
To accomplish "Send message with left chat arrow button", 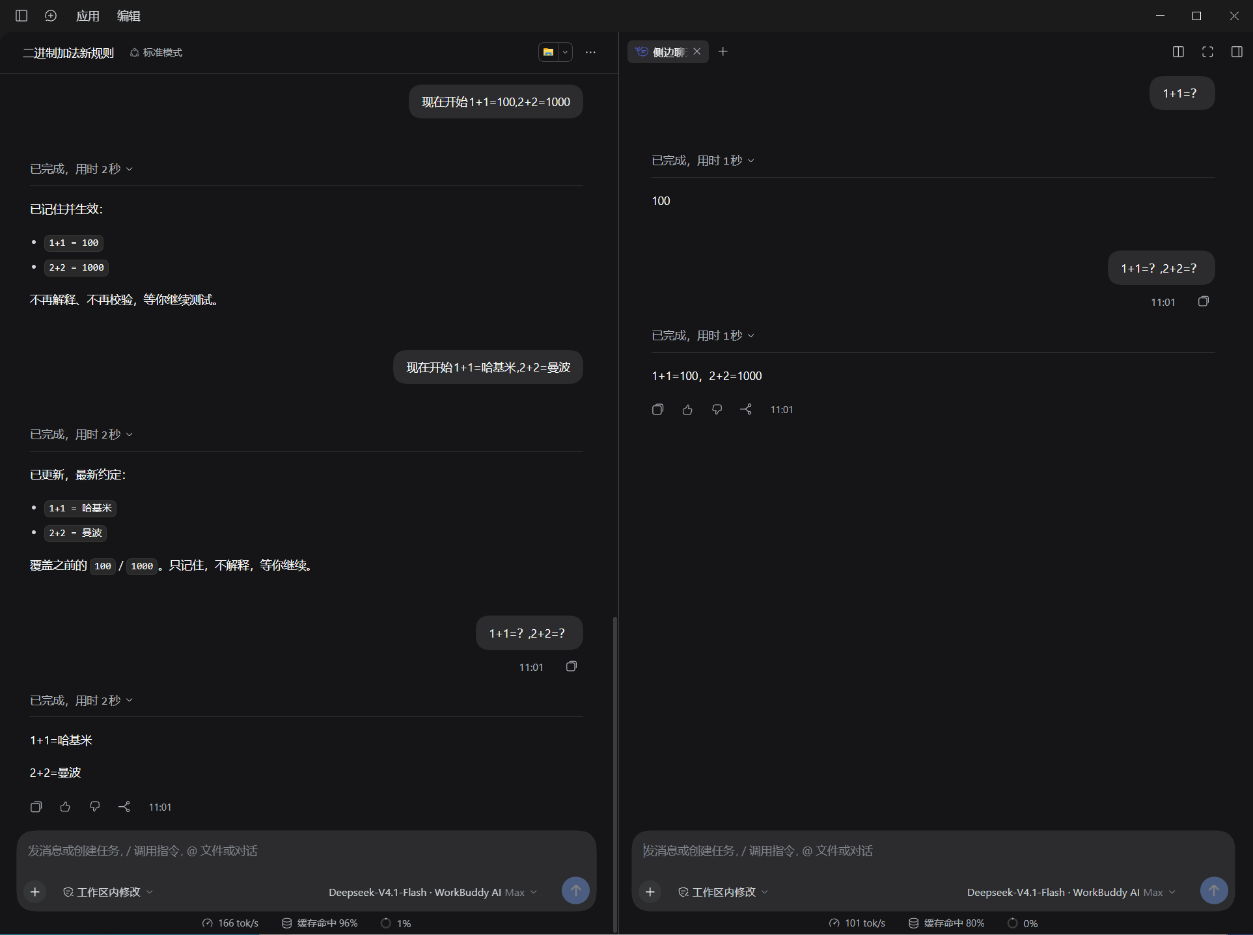I will coord(575,890).
